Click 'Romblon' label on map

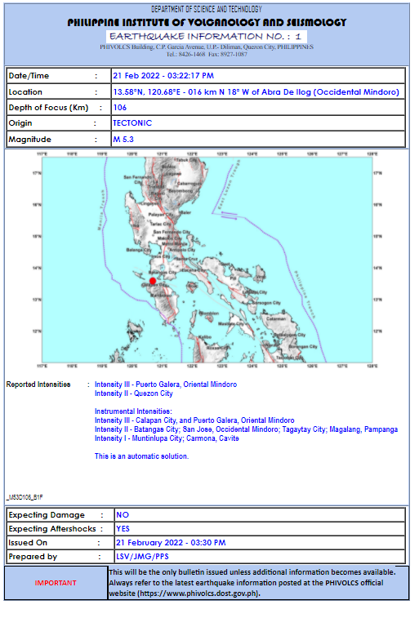tap(209, 313)
